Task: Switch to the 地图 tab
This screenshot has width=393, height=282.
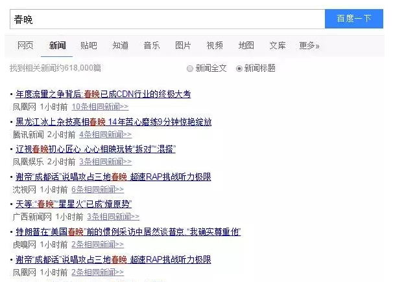Action: (x=246, y=45)
